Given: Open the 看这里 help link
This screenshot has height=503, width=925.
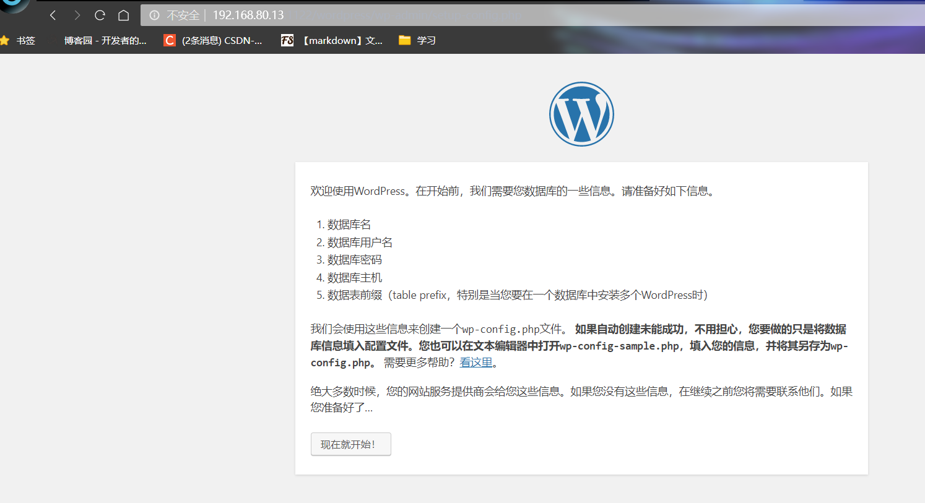Looking at the screenshot, I should pos(476,363).
